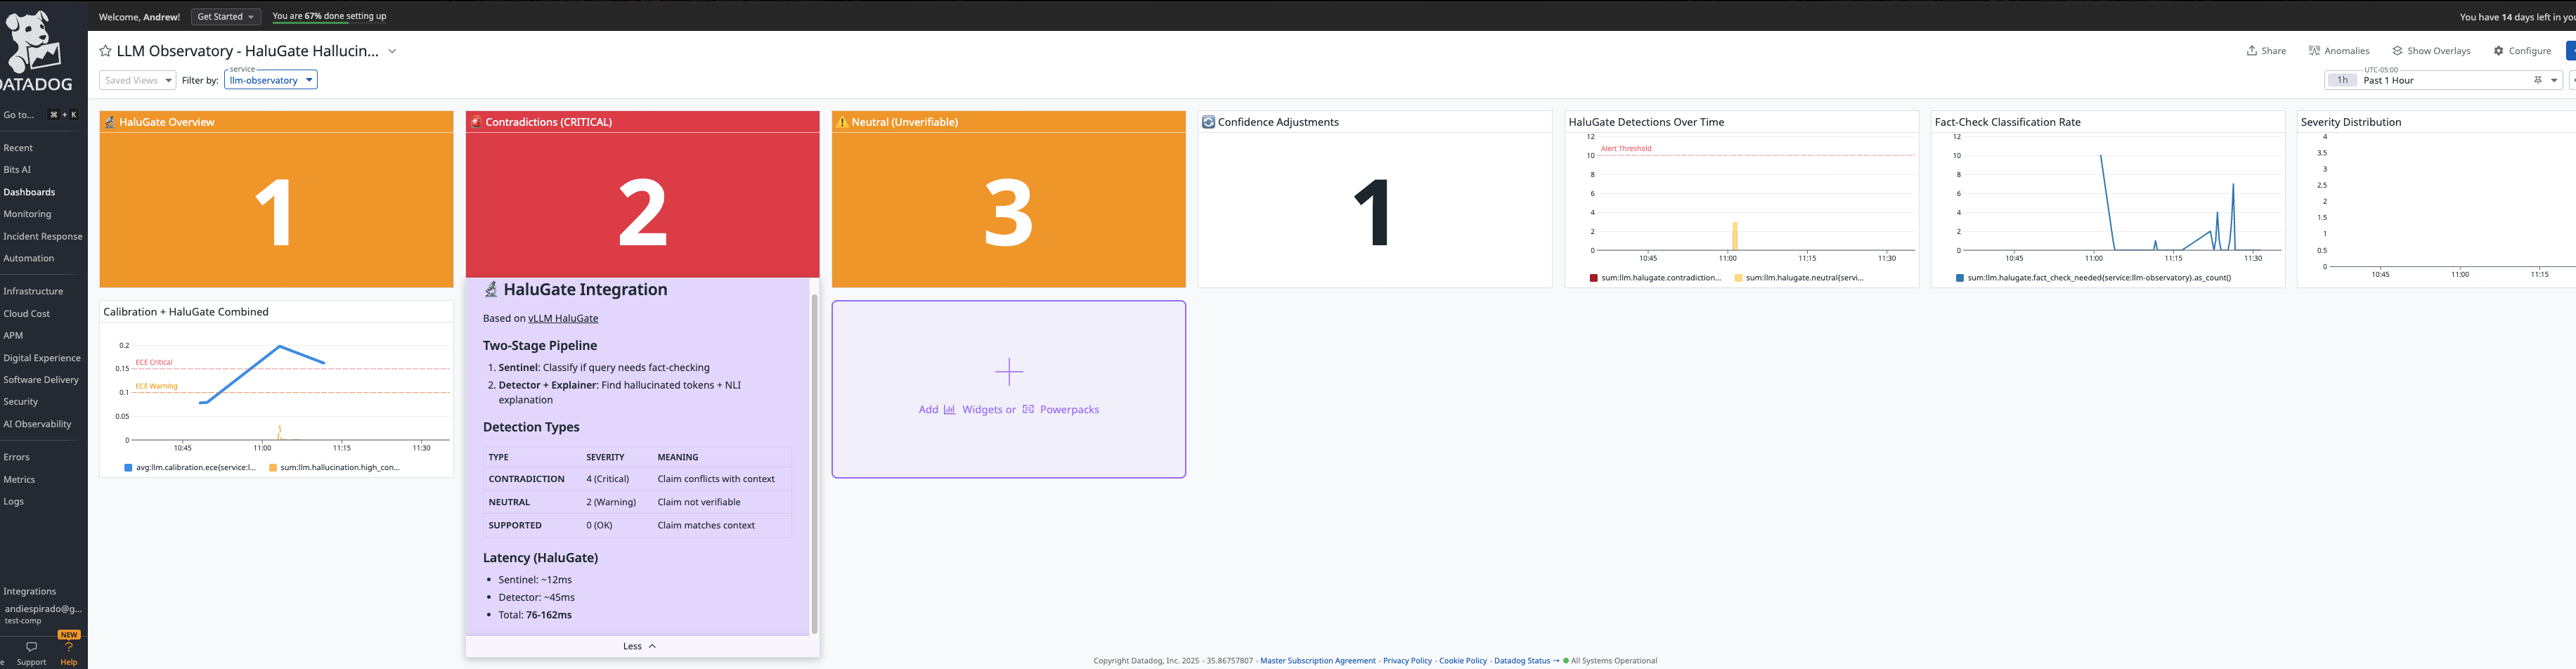Open Metrics in the sidebar
Image resolution: width=2576 pixels, height=669 pixels.
pyautogui.click(x=19, y=479)
